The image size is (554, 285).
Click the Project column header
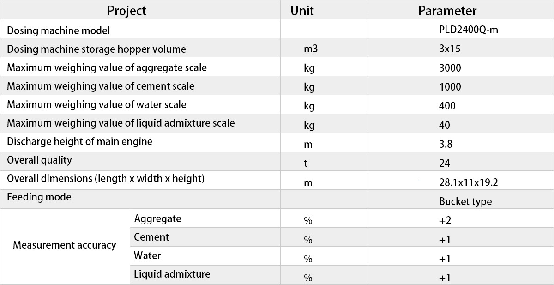tap(126, 11)
